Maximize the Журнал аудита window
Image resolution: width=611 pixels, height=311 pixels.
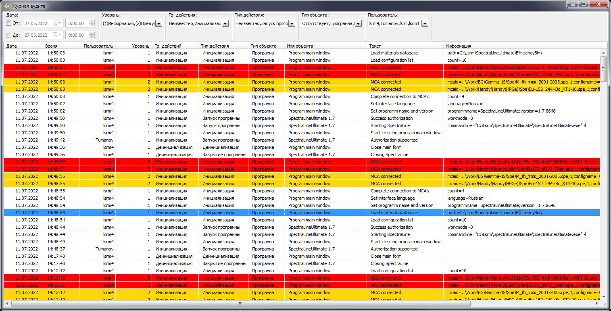[584, 4]
